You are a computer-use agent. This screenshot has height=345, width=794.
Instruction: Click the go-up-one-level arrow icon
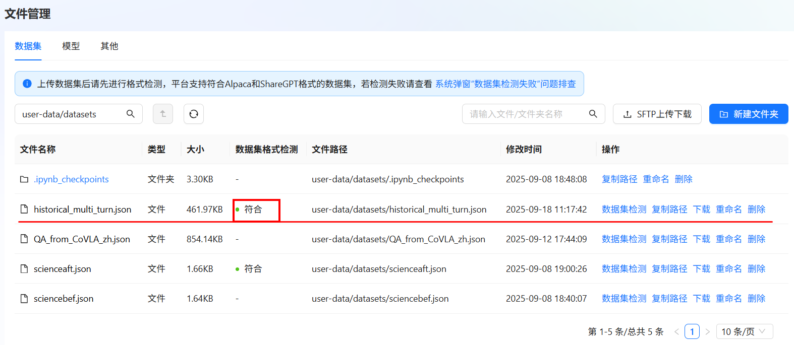(x=163, y=114)
